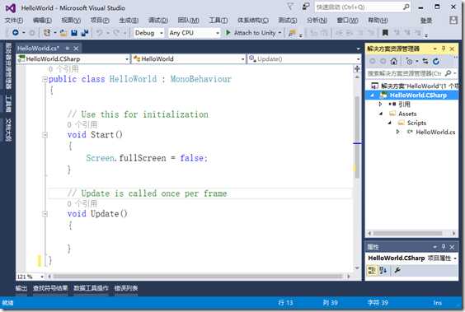
Task: Collapse the void Update() method outline
Action: 45,213
